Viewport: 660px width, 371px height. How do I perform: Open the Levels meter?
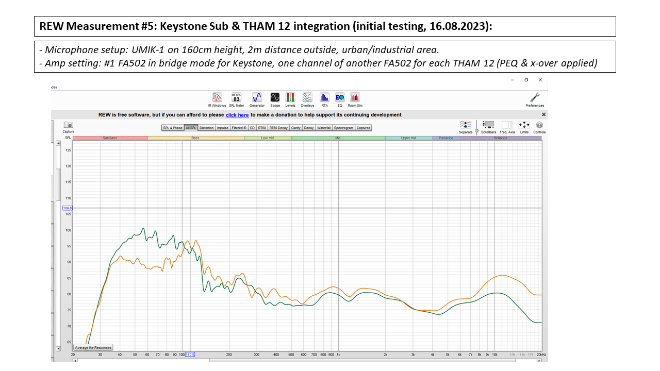(x=290, y=99)
